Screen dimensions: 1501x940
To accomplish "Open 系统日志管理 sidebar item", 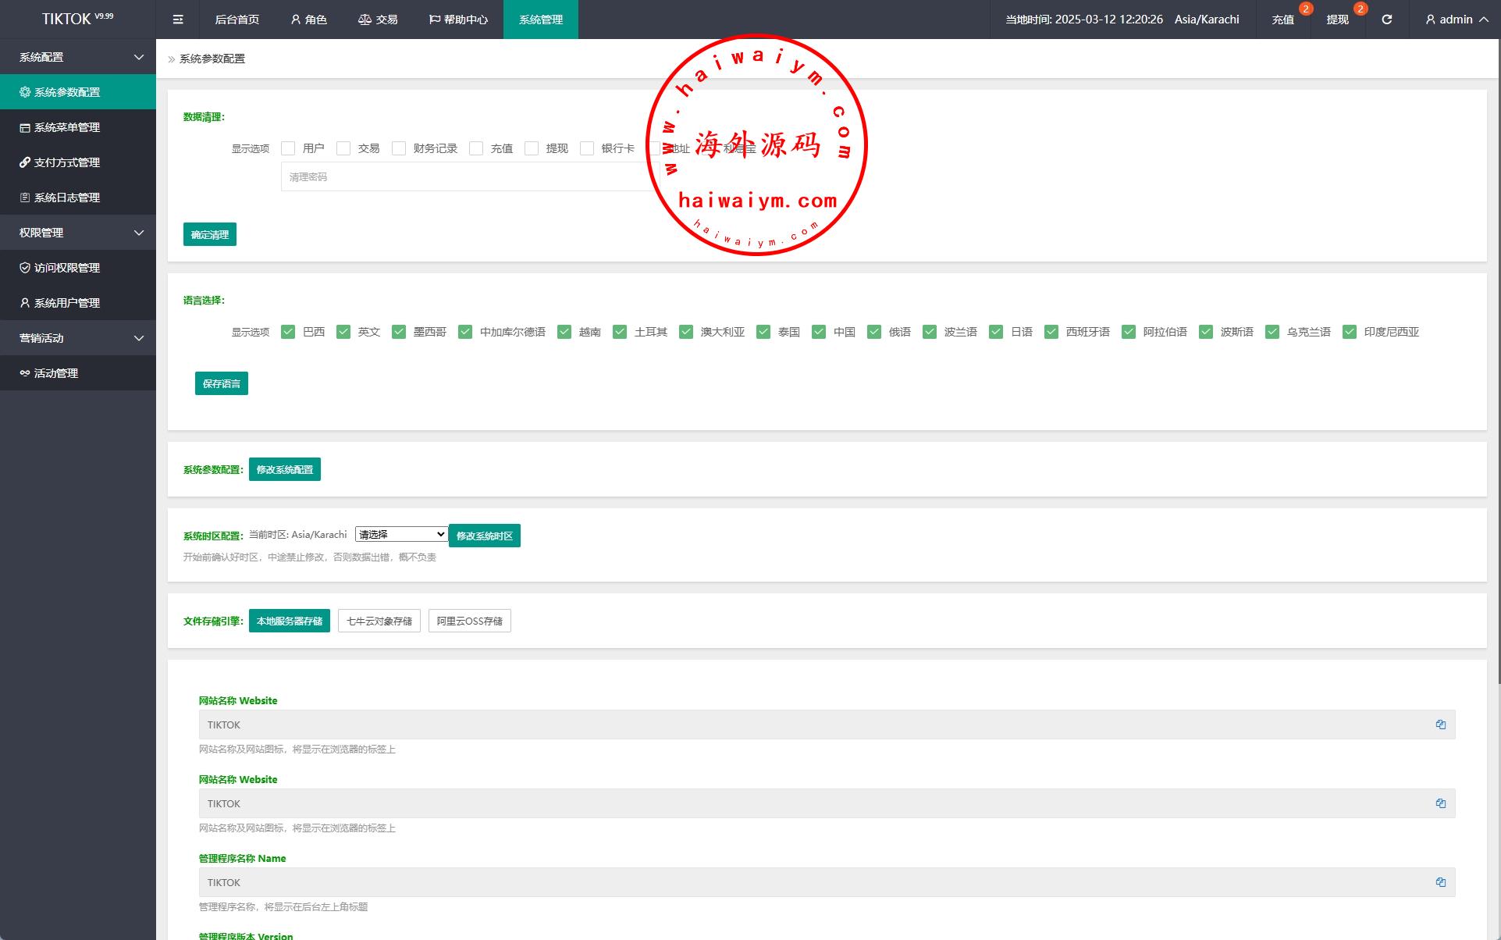I will coord(67,198).
